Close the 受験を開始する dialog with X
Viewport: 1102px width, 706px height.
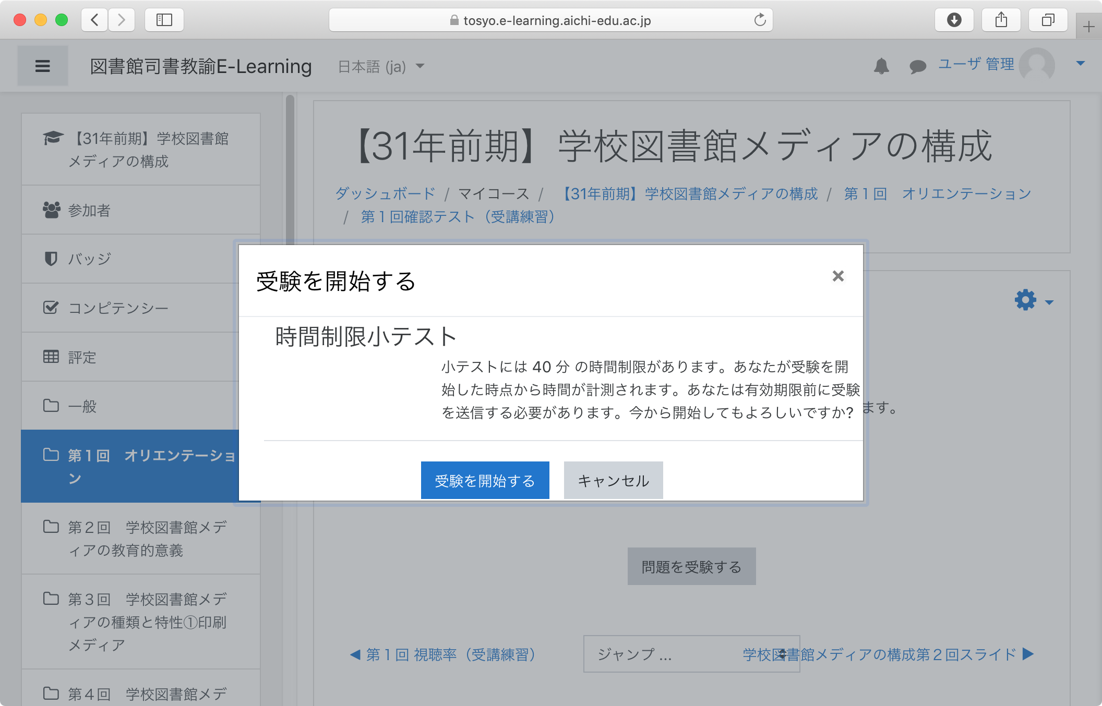coord(838,276)
